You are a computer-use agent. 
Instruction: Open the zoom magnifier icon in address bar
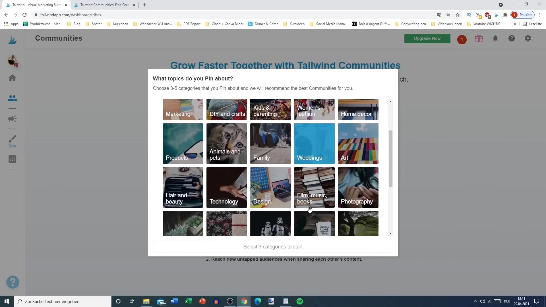point(448,15)
